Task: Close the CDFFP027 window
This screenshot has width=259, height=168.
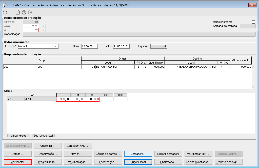Action: click(252, 5)
